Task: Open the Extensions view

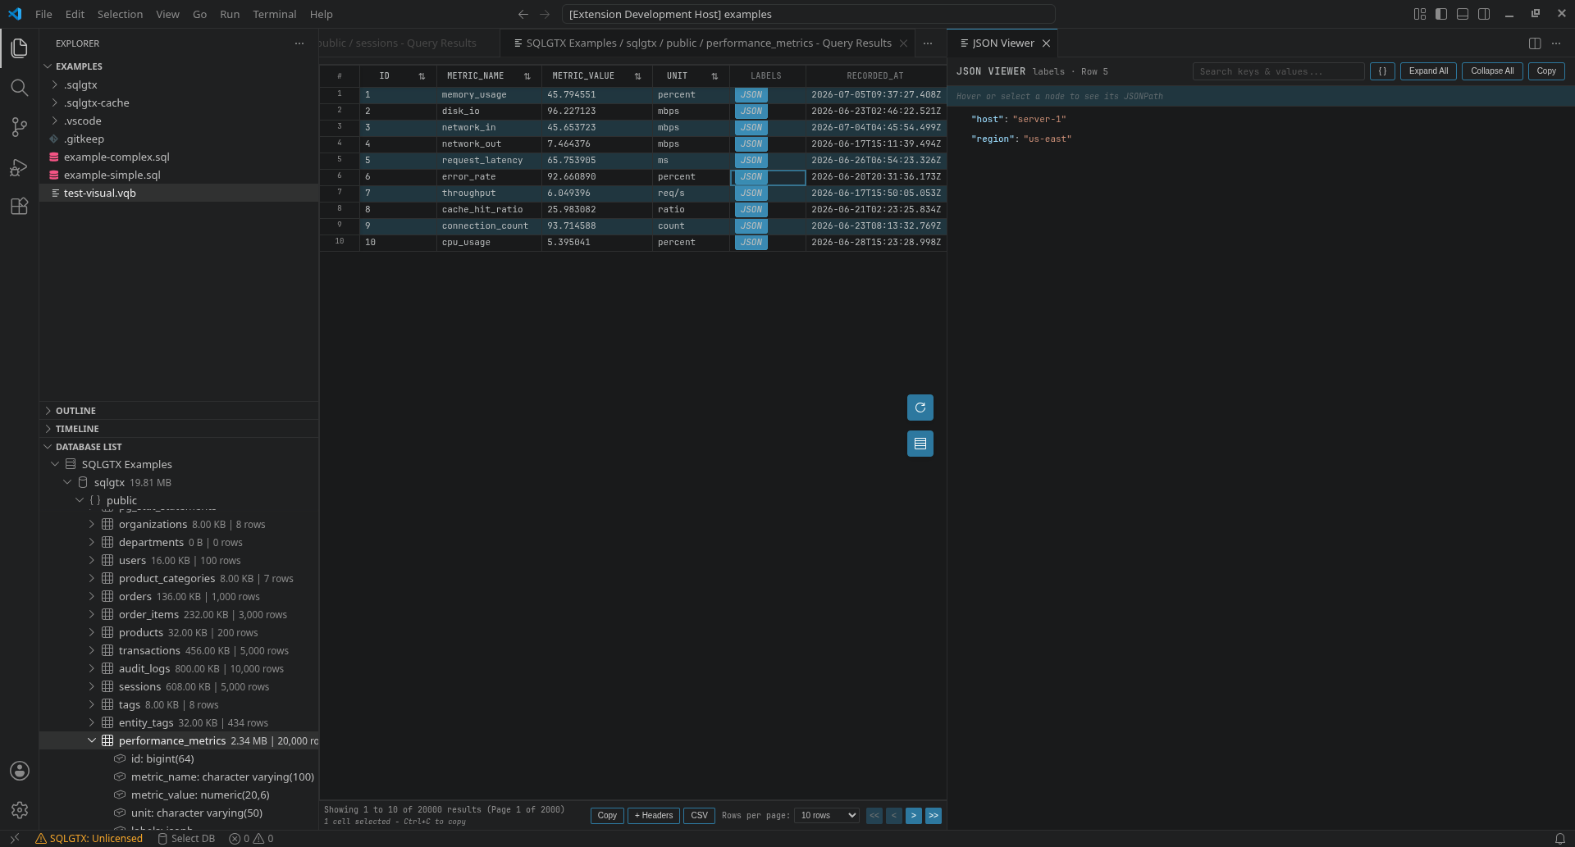Action: [20, 207]
